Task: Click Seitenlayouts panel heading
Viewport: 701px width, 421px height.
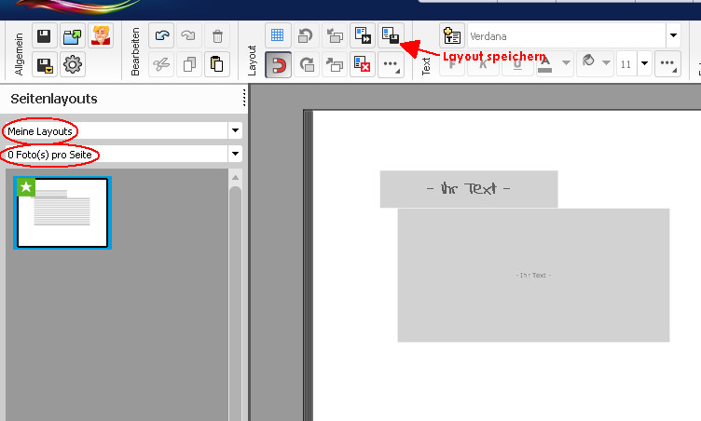Action: [x=54, y=99]
